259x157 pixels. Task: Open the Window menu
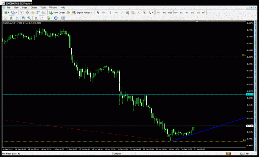coord(53,7)
